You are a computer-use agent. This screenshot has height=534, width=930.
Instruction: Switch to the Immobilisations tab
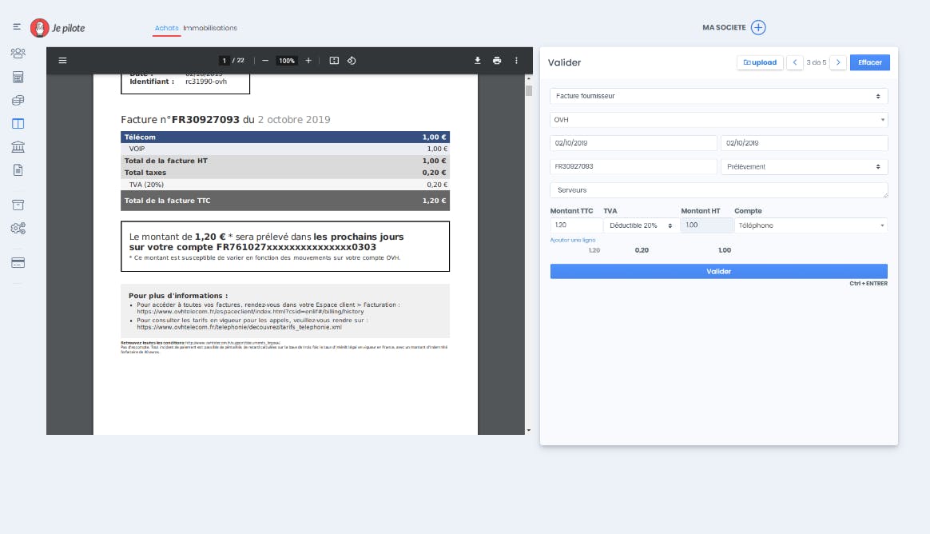pos(210,28)
